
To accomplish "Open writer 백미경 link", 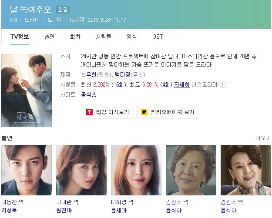I will pos(122,74).
